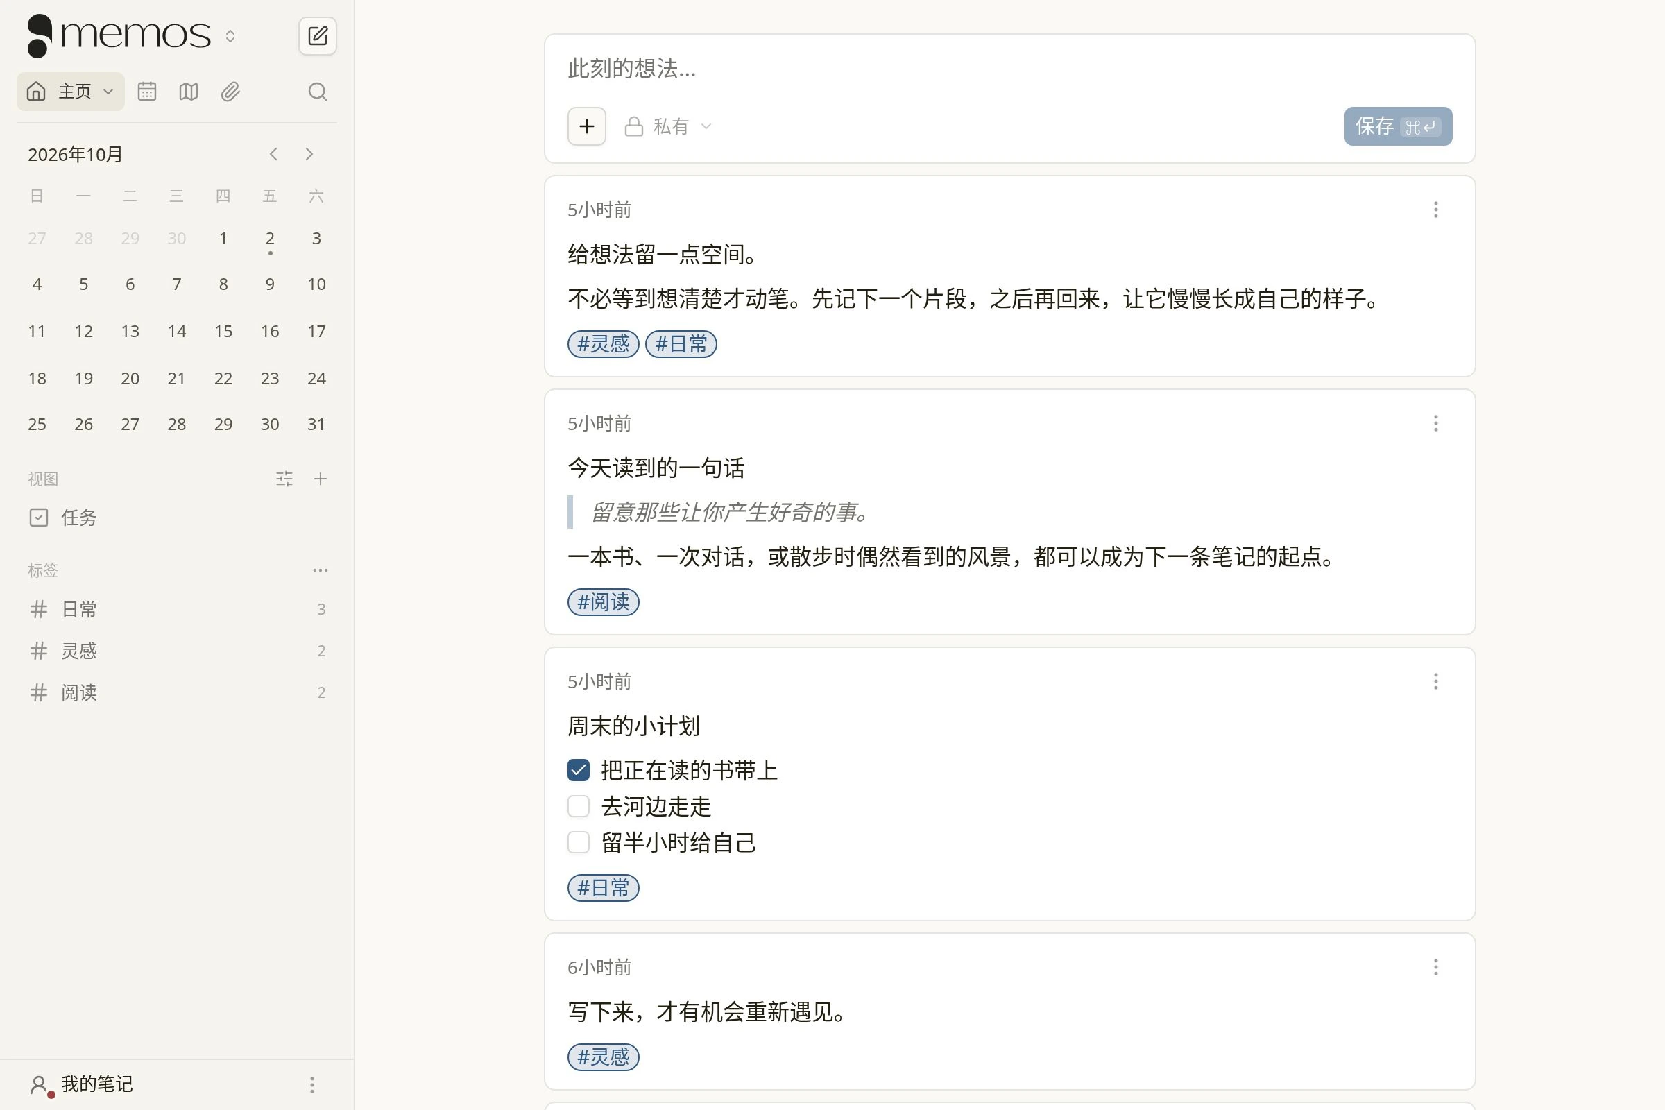Open the 任务 view
The width and height of the screenshot is (1665, 1110).
point(177,518)
